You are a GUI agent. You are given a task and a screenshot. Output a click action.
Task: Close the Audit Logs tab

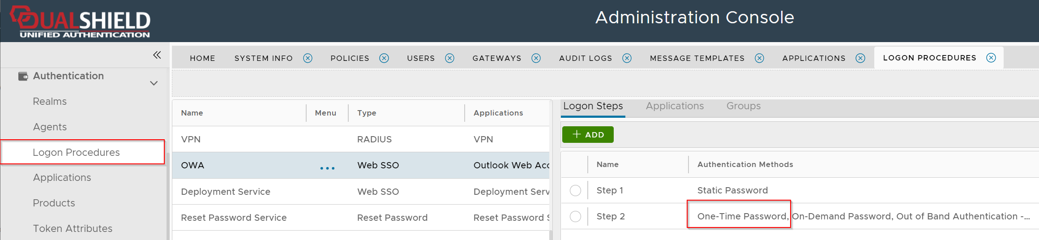click(x=627, y=58)
